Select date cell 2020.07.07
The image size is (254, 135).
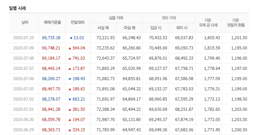23,69
